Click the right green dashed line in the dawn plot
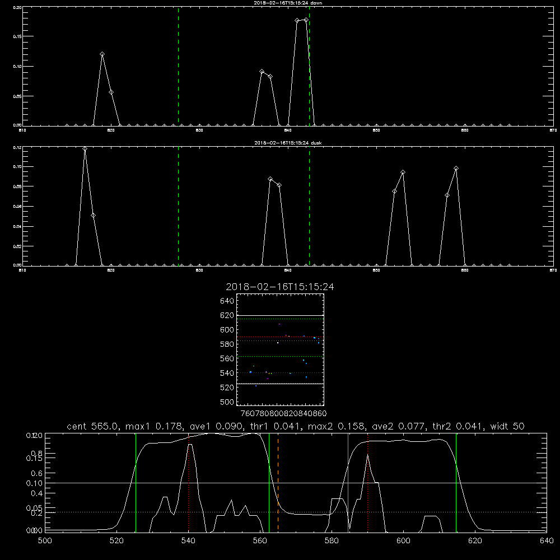Viewport: 560px width, 560px height. click(309, 66)
